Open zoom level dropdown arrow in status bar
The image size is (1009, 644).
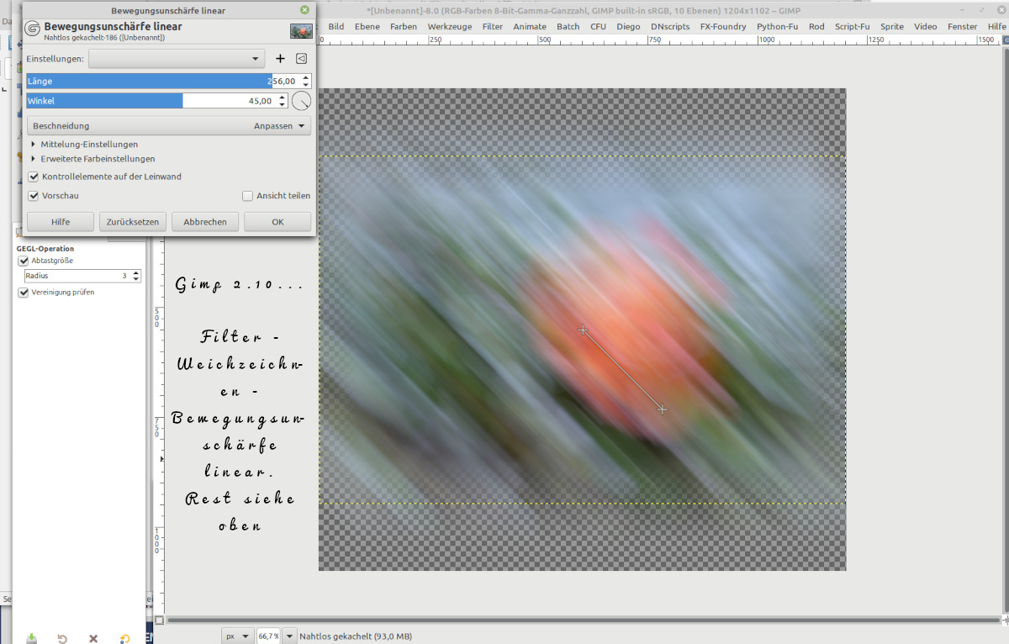[x=290, y=636]
